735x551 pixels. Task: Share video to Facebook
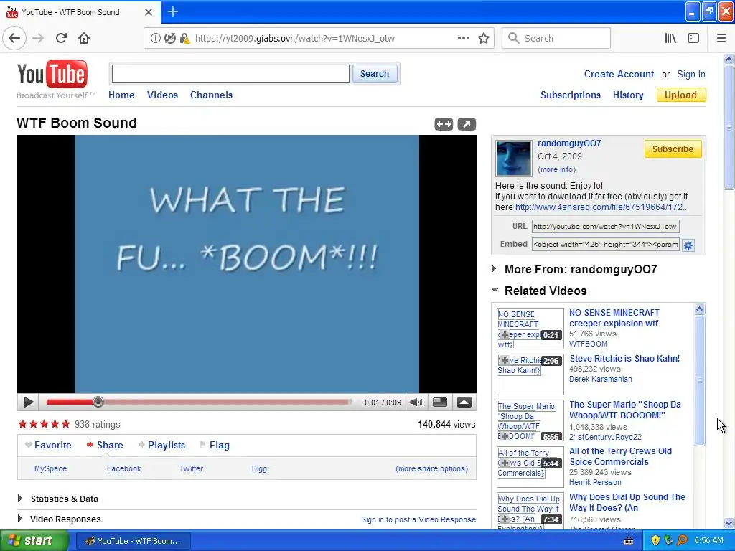pyautogui.click(x=123, y=468)
